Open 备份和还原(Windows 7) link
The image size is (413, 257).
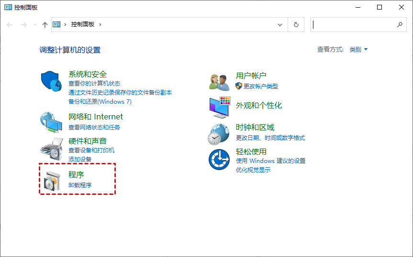click(100, 102)
